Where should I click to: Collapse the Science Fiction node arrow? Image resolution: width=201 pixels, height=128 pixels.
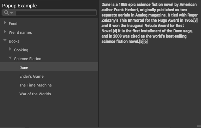point(10,58)
